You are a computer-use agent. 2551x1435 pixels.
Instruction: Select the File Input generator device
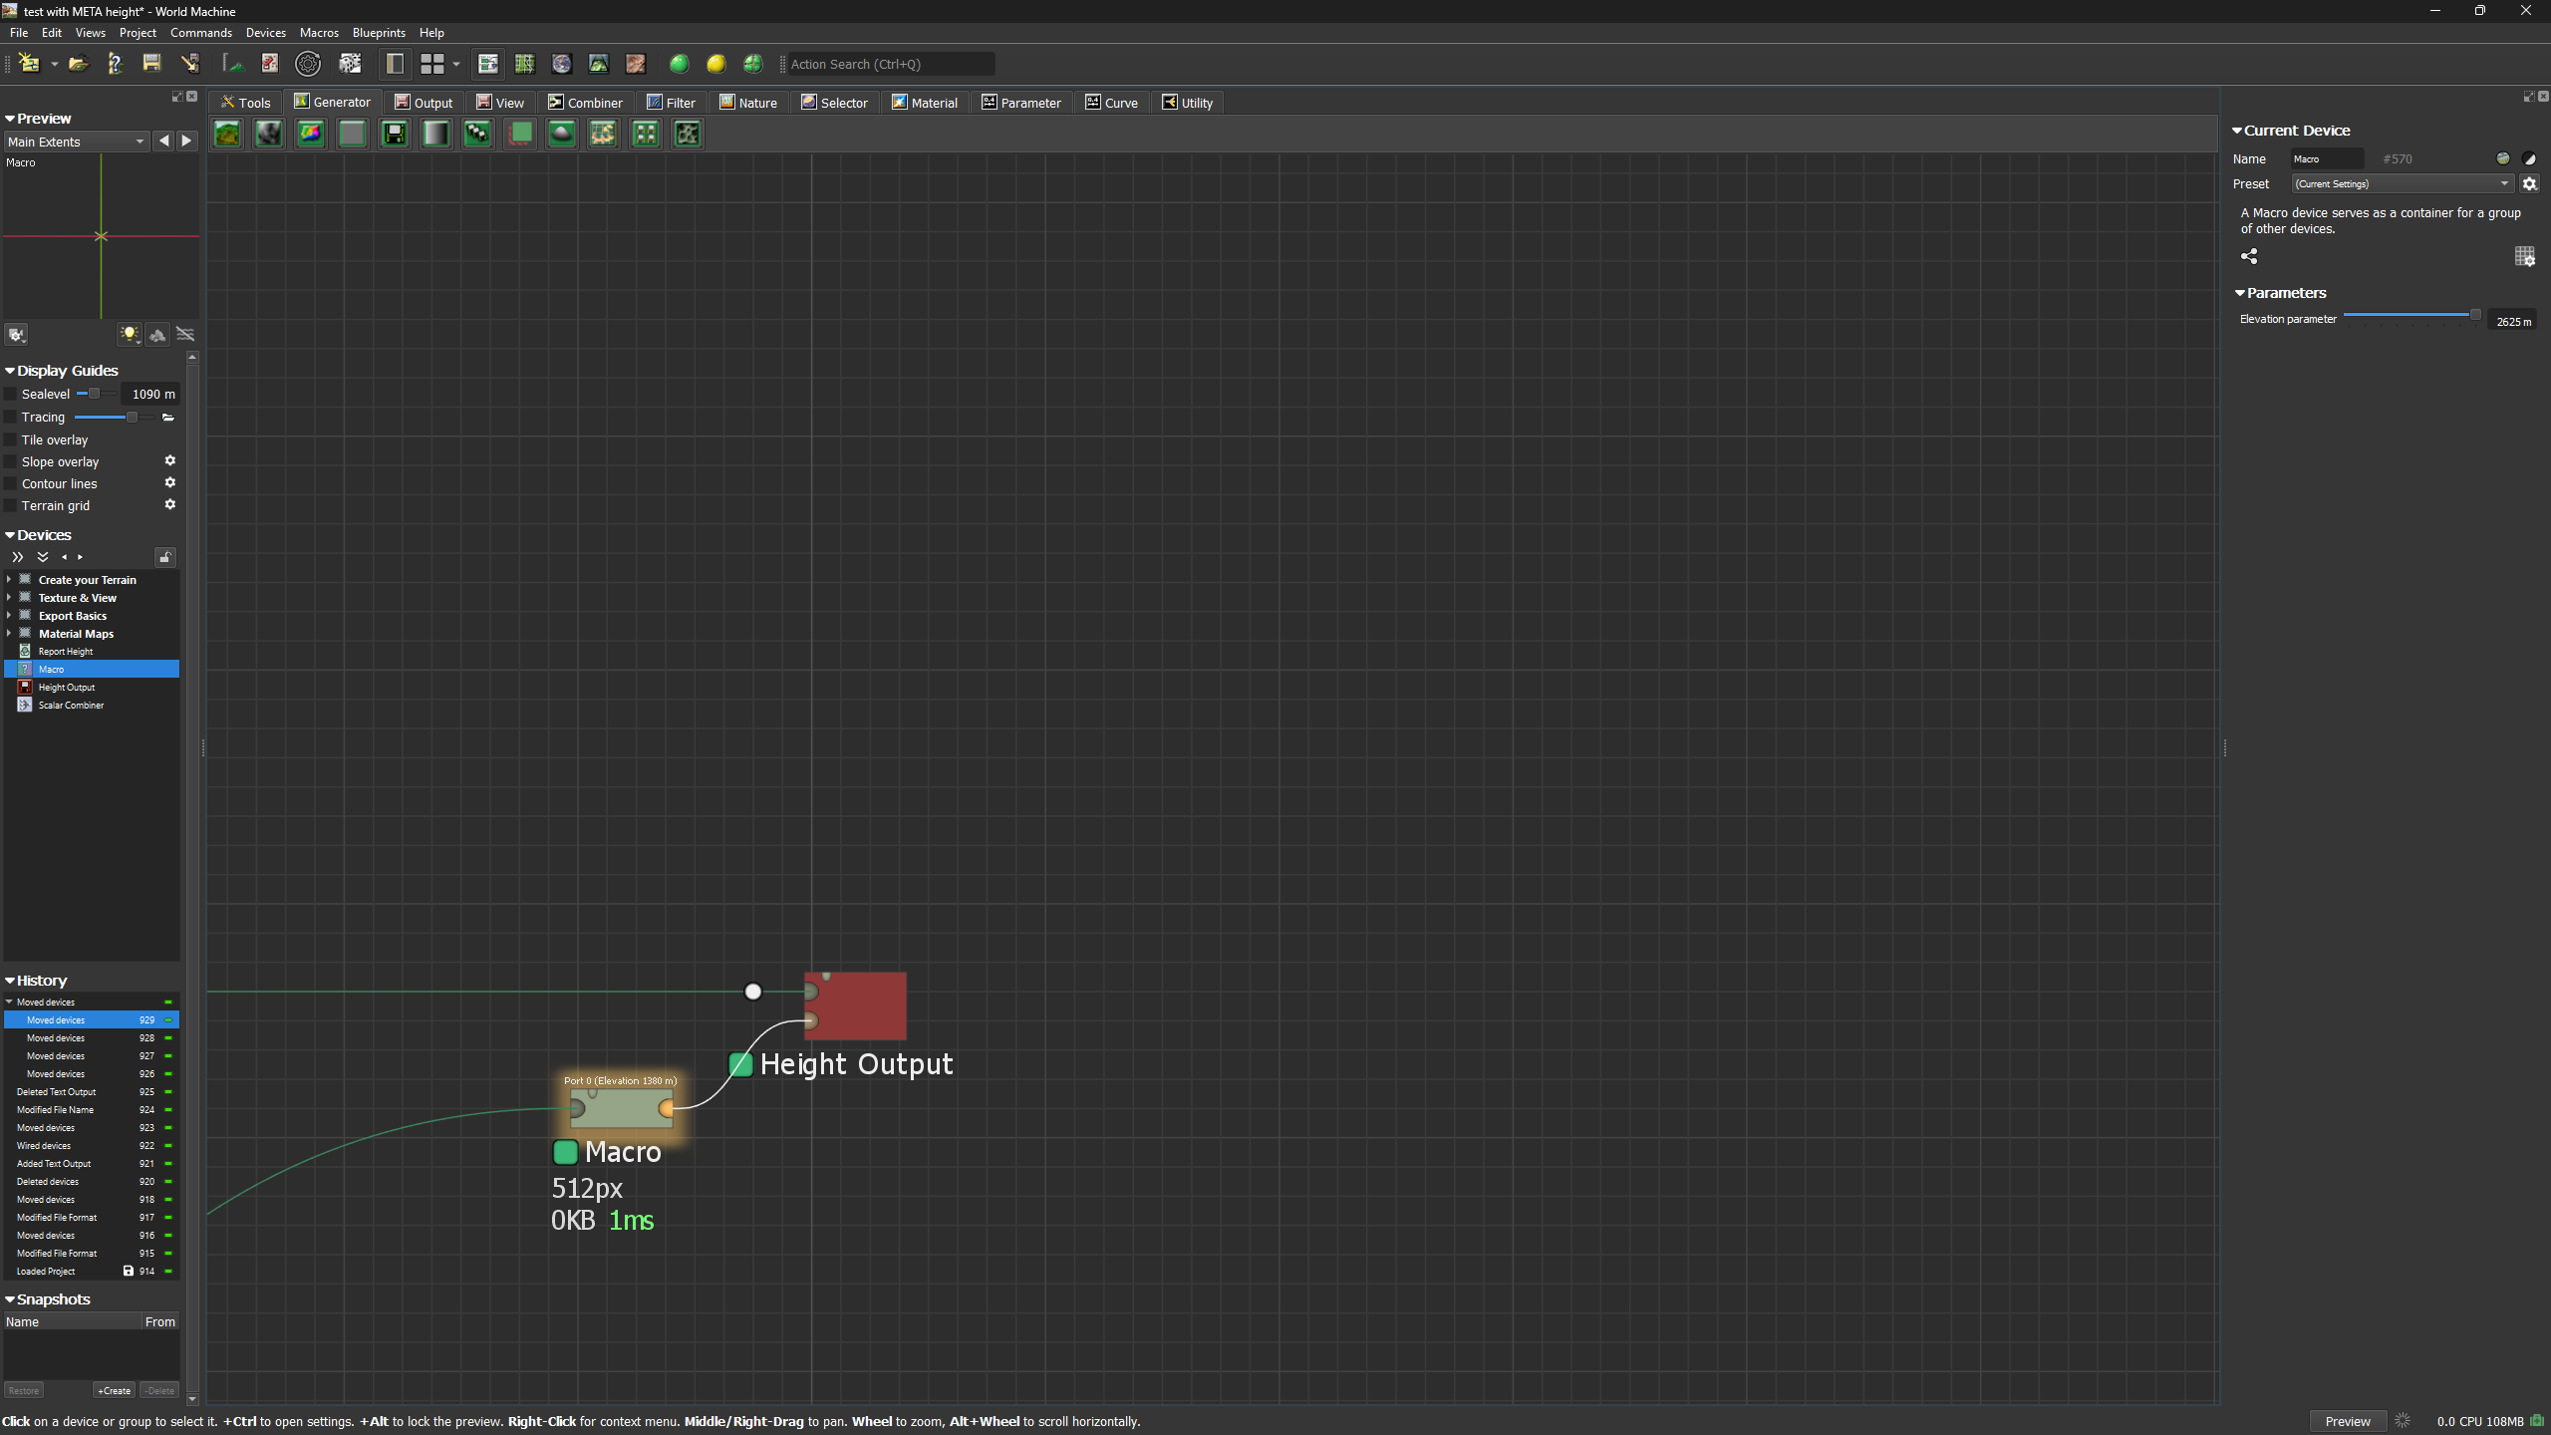(x=395, y=134)
